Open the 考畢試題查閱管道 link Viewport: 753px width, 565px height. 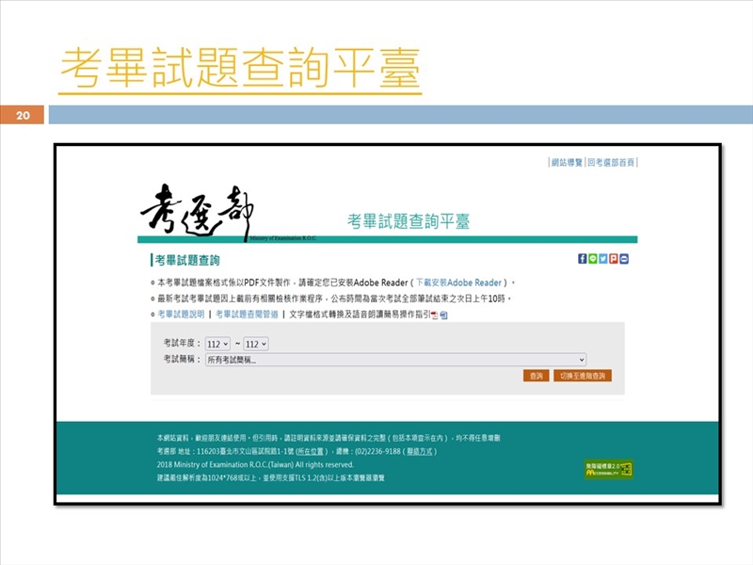click(x=247, y=315)
